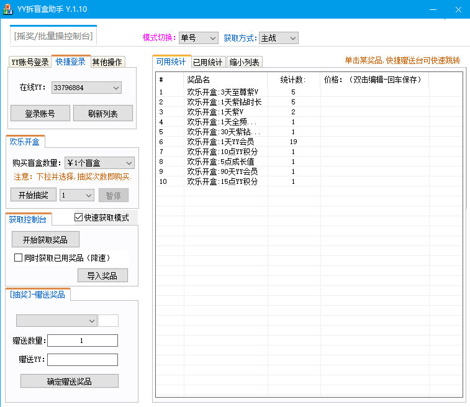Open the prize selection dropdown in 赠送奖品
The image size is (470, 407).
(x=56, y=321)
